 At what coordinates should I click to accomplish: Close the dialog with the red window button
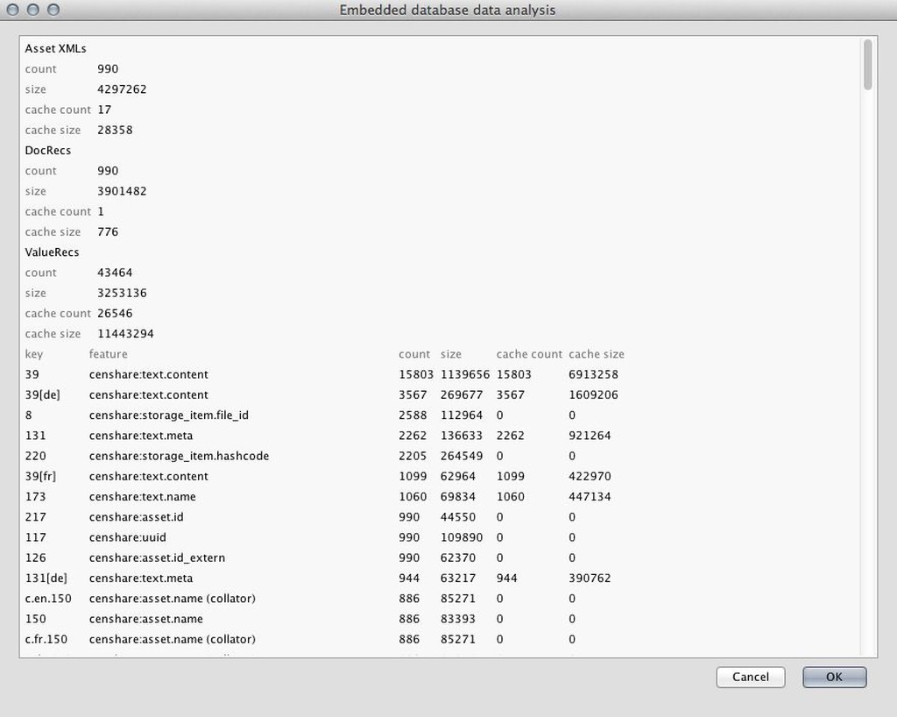pos(13,10)
